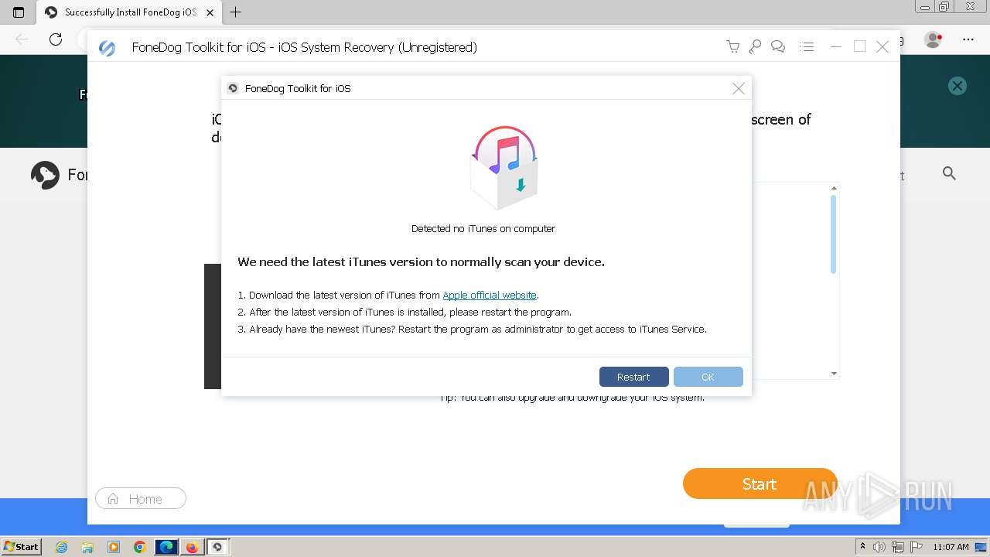Open a new browser tab
The image size is (990, 557).
coord(236,12)
